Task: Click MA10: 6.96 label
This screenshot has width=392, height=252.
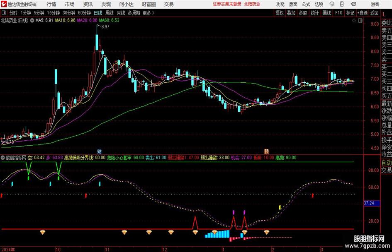Action: 65,20
